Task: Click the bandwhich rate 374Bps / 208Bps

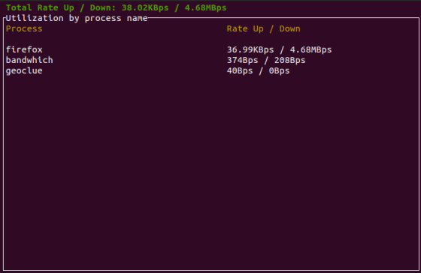Action: tap(266, 60)
